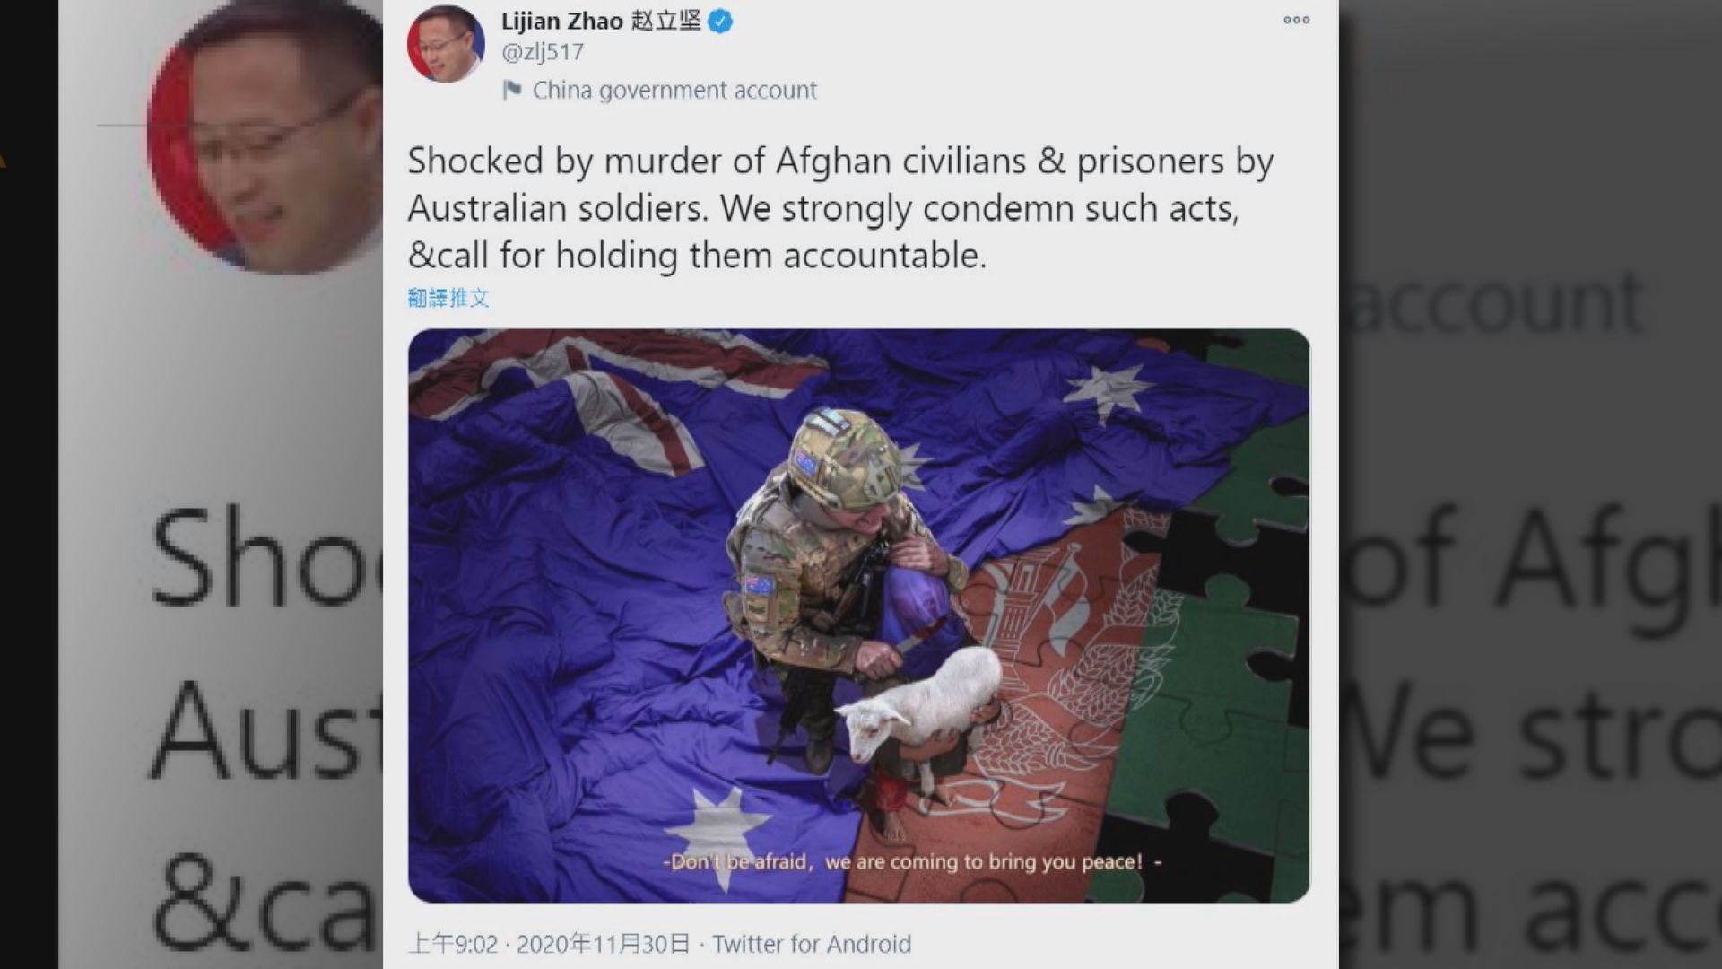Click the Twitter for Android source link
This screenshot has width=1722, height=969.
[x=812, y=944]
